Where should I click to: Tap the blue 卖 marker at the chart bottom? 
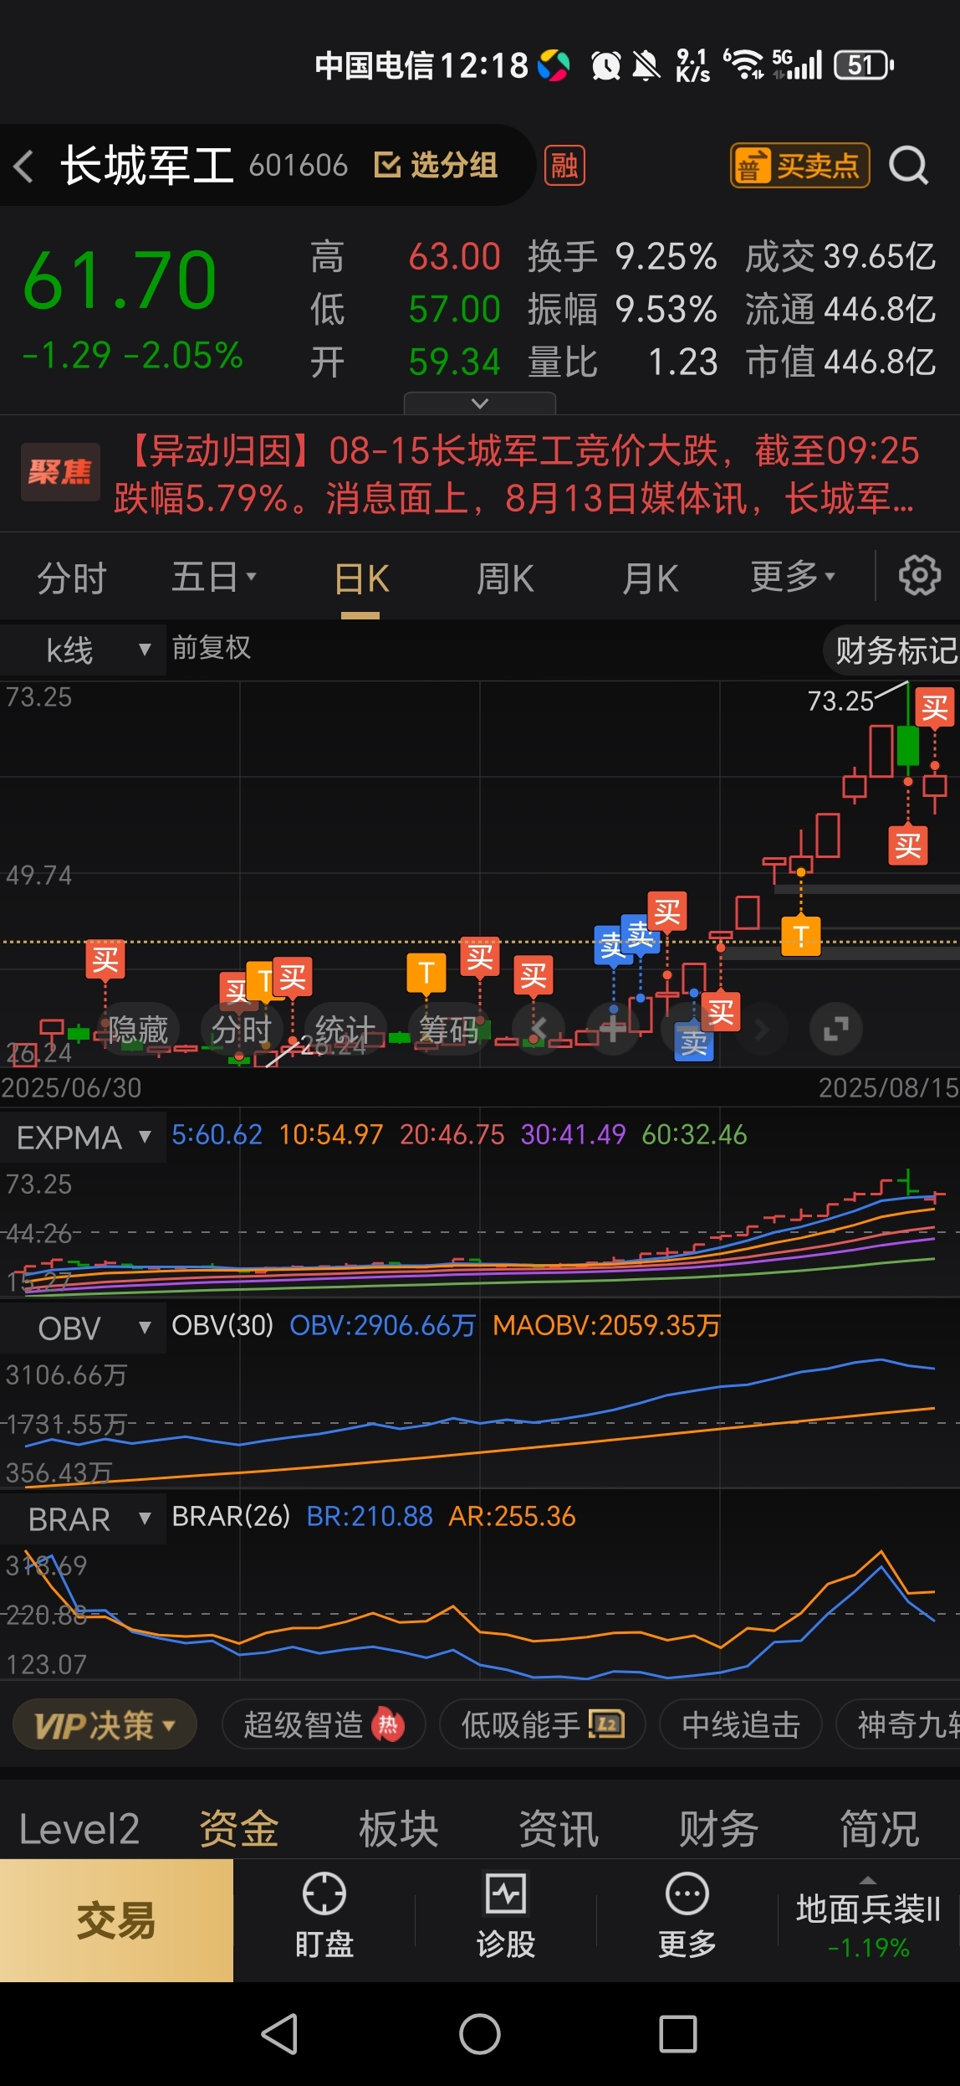pyautogui.click(x=694, y=1042)
